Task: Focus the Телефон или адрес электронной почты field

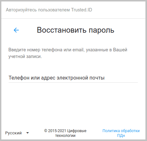Action: [73, 78]
